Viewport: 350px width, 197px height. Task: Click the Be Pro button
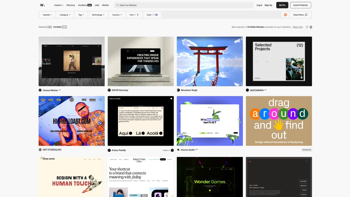point(282,5)
